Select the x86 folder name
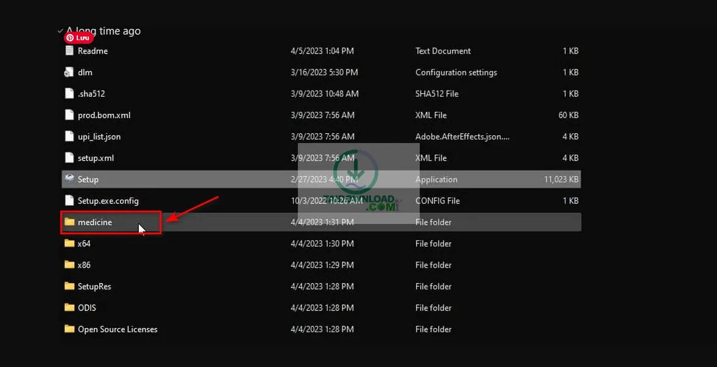Image resolution: width=717 pixels, height=367 pixels. click(84, 265)
